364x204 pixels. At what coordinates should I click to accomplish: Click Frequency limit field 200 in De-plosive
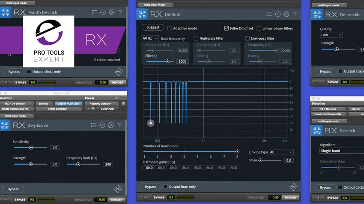[108, 164]
